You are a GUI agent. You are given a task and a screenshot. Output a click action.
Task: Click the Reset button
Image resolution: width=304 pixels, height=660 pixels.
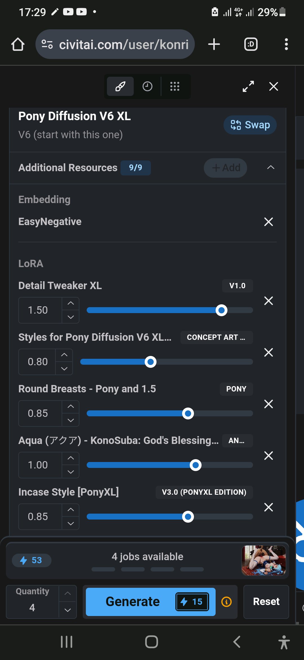coord(266,602)
